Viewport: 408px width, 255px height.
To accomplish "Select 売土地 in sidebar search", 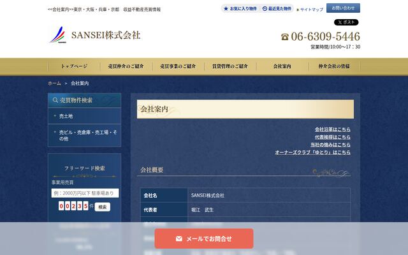I will (x=85, y=116).
